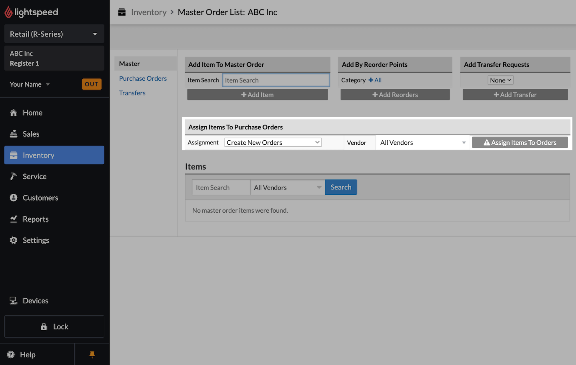Open the assignment All Vendors dropdown
Viewport: 576px width, 365px height.
coord(422,143)
